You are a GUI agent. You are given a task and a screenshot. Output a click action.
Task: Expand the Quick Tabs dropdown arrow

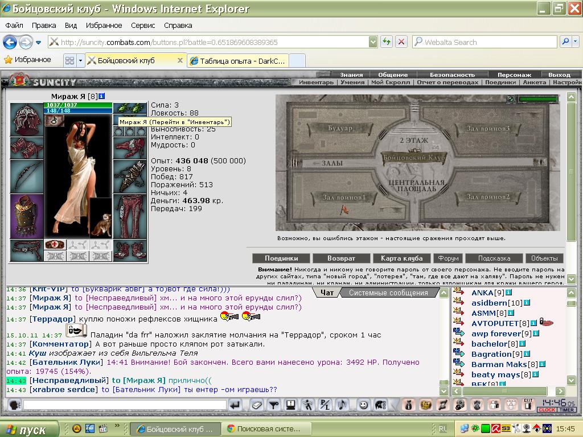click(80, 60)
